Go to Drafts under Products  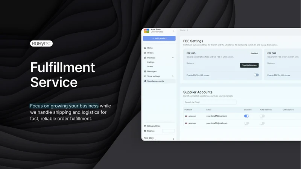pos(150,66)
